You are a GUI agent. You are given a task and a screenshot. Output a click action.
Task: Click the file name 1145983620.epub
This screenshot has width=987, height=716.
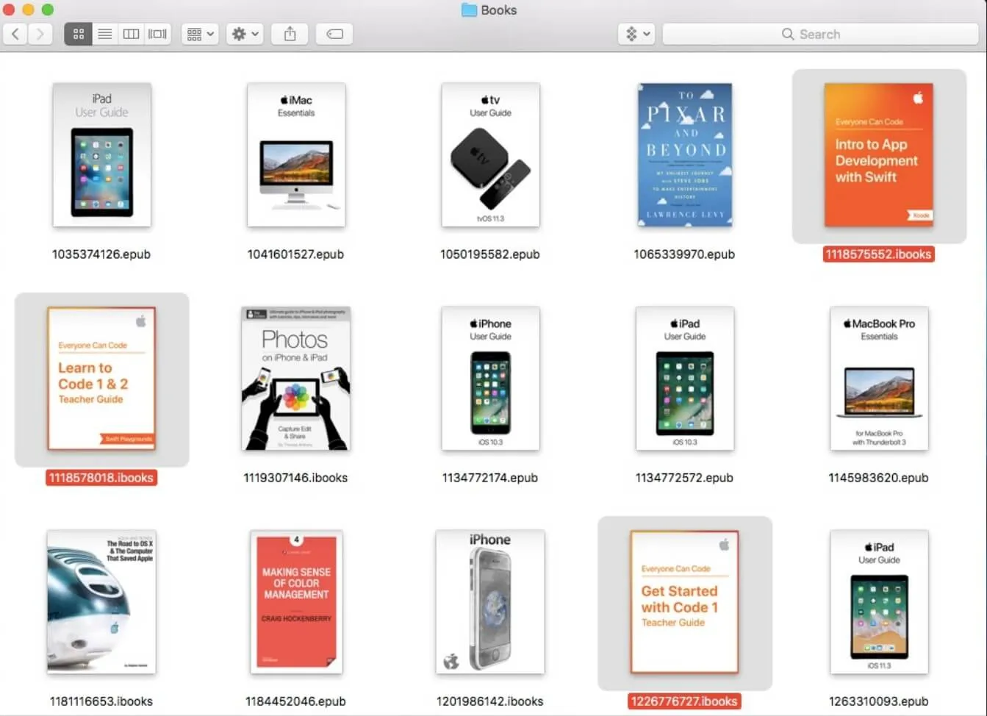[x=878, y=478]
